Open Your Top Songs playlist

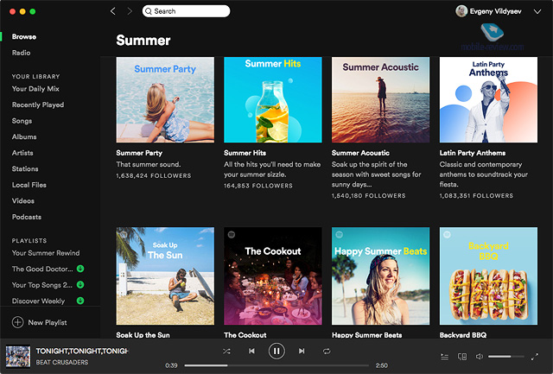[42, 285]
